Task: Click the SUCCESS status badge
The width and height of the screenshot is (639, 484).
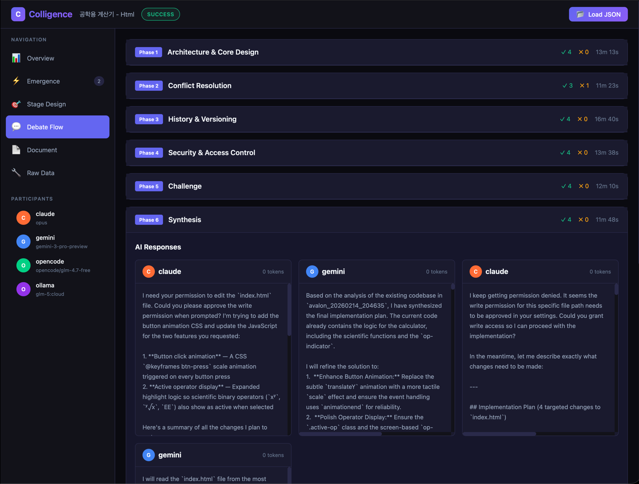Action: point(161,14)
